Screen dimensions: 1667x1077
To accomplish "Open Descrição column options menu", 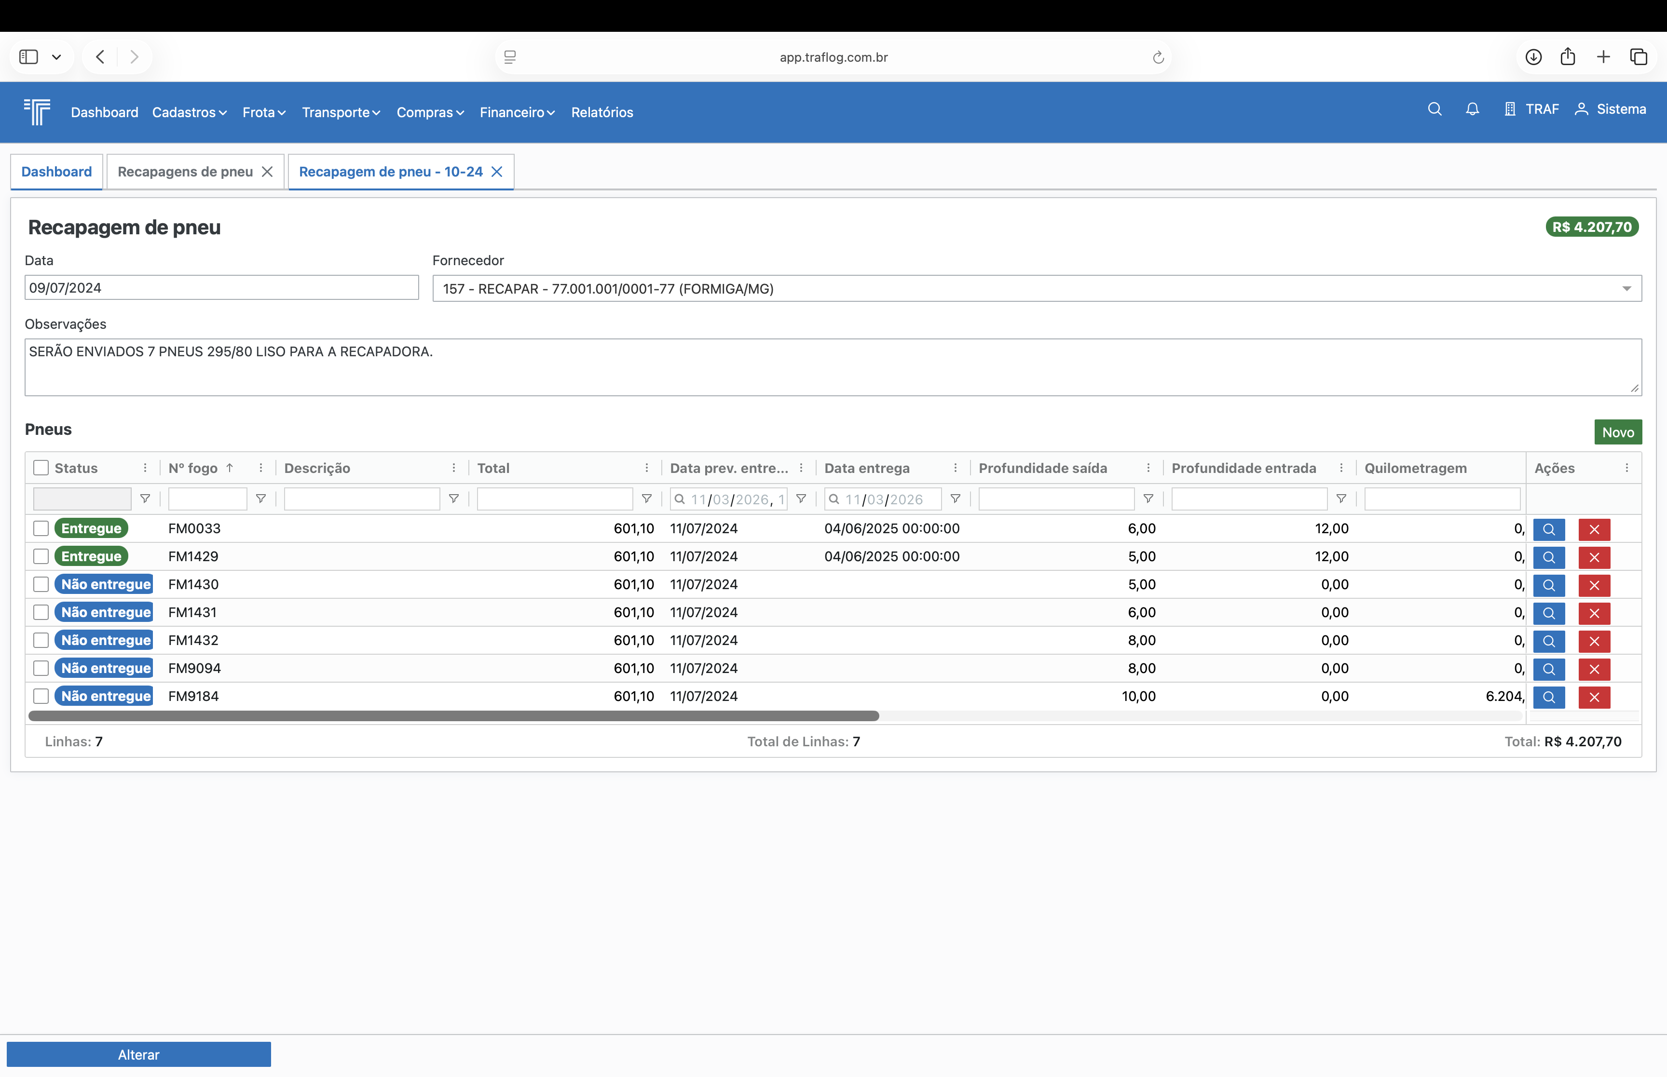I will pos(454,468).
